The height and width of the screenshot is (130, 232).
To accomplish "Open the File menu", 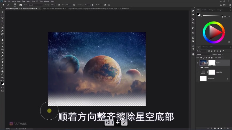I will 5,1.
